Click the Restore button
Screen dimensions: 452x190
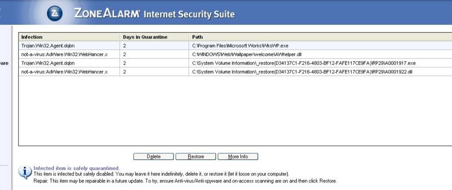(x=196, y=156)
